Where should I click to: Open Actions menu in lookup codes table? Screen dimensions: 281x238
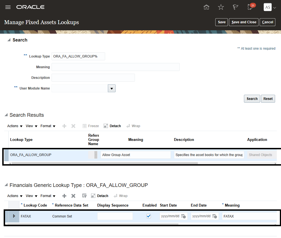[15, 196]
